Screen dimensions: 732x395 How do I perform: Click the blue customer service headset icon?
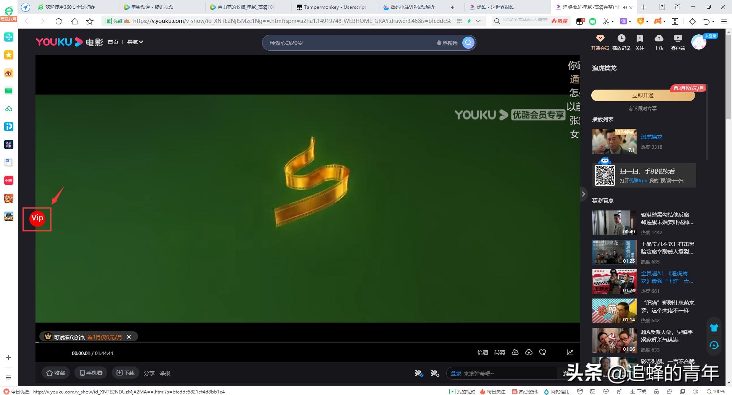(x=714, y=345)
